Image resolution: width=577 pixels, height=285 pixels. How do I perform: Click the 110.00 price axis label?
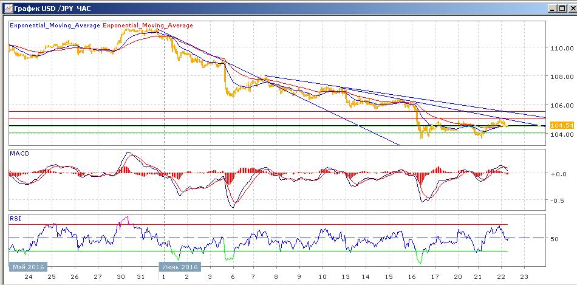[x=561, y=48]
